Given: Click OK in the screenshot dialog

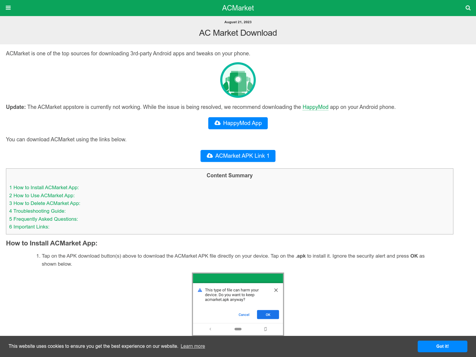Looking at the screenshot, I should pos(268,314).
